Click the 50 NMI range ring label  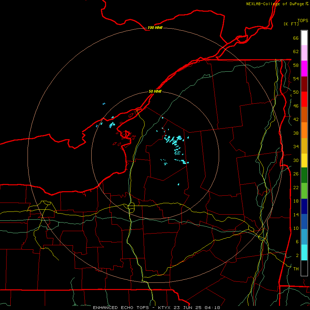[155, 91]
